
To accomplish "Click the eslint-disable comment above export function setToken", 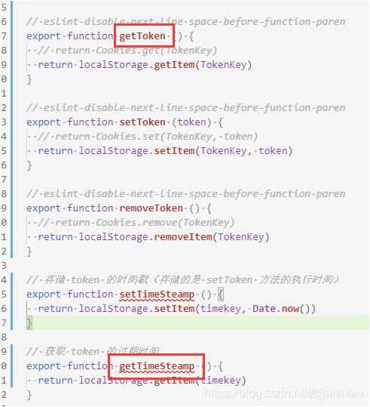I will pyautogui.click(x=186, y=108).
